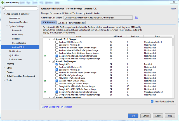Open Path Variables settings
The height and width of the screenshot is (121, 179).
click(16, 59)
